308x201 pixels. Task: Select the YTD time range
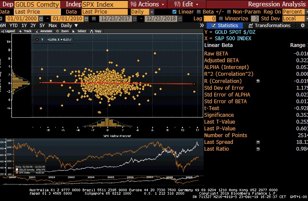click(14, 25)
